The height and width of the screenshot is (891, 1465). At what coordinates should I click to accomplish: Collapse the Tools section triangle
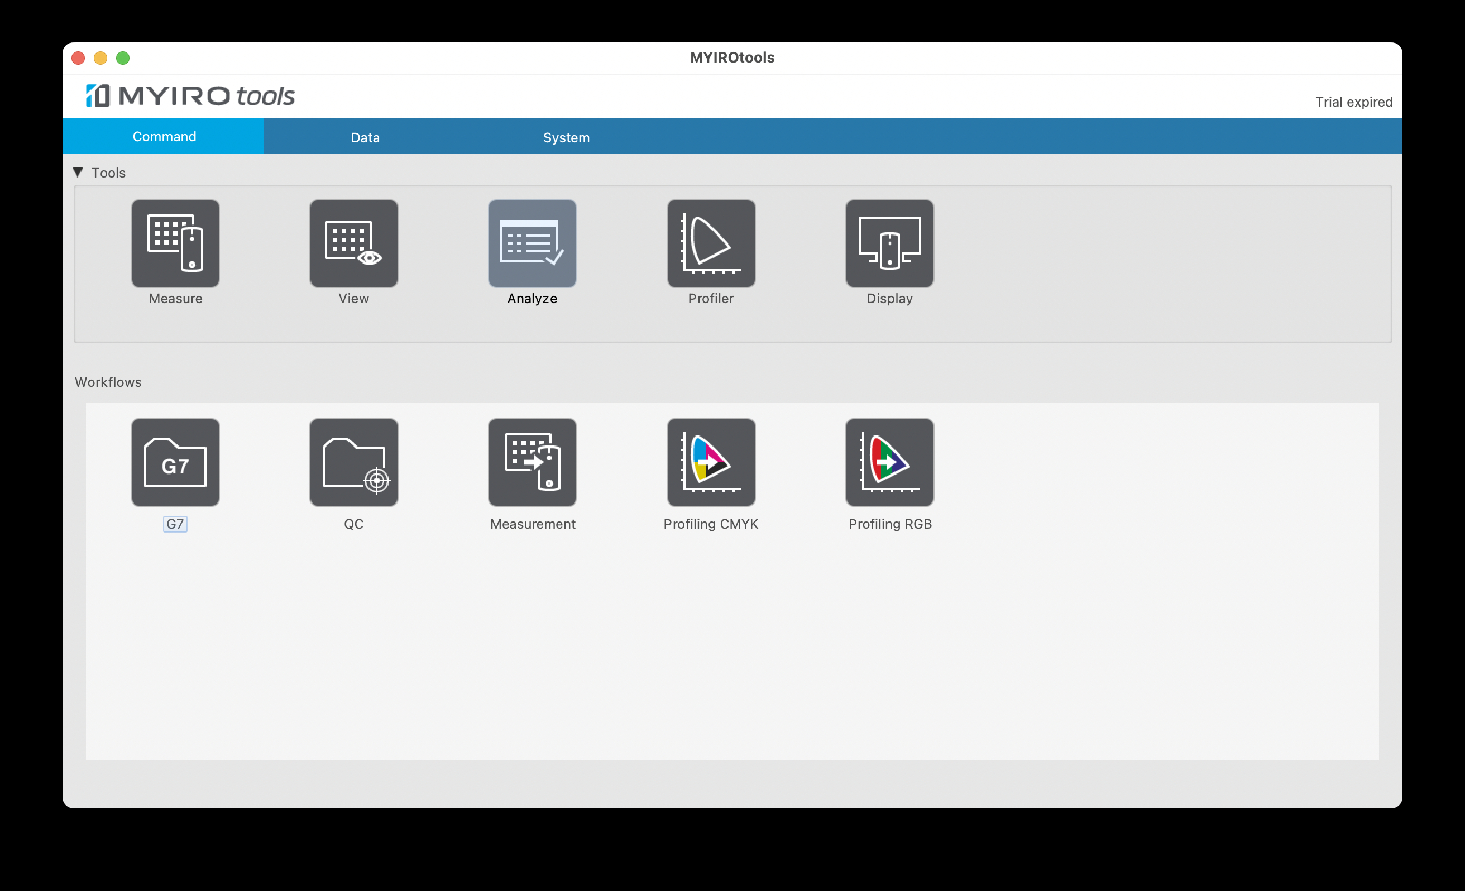78,173
